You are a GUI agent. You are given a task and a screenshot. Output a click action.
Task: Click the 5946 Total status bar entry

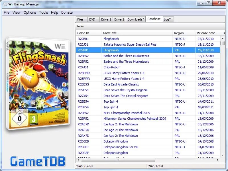tap(155, 166)
